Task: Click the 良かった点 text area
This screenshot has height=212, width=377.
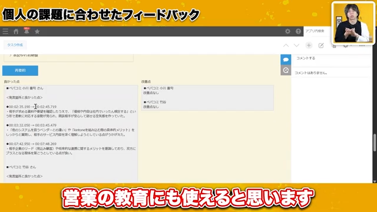Action: (71, 134)
